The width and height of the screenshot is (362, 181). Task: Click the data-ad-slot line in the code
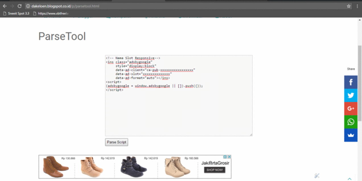[143, 74]
